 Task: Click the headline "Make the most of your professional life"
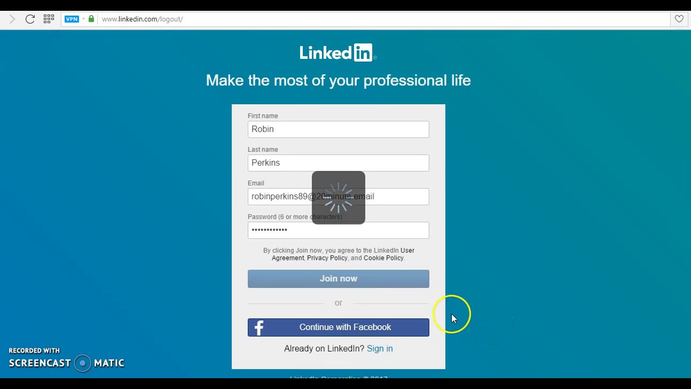(x=338, y=81)
